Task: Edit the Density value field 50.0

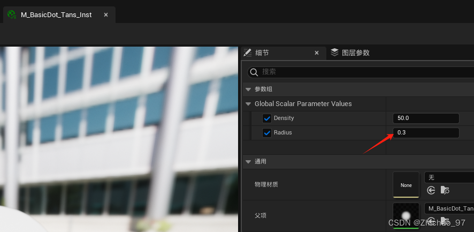Action: pos(426,118)
